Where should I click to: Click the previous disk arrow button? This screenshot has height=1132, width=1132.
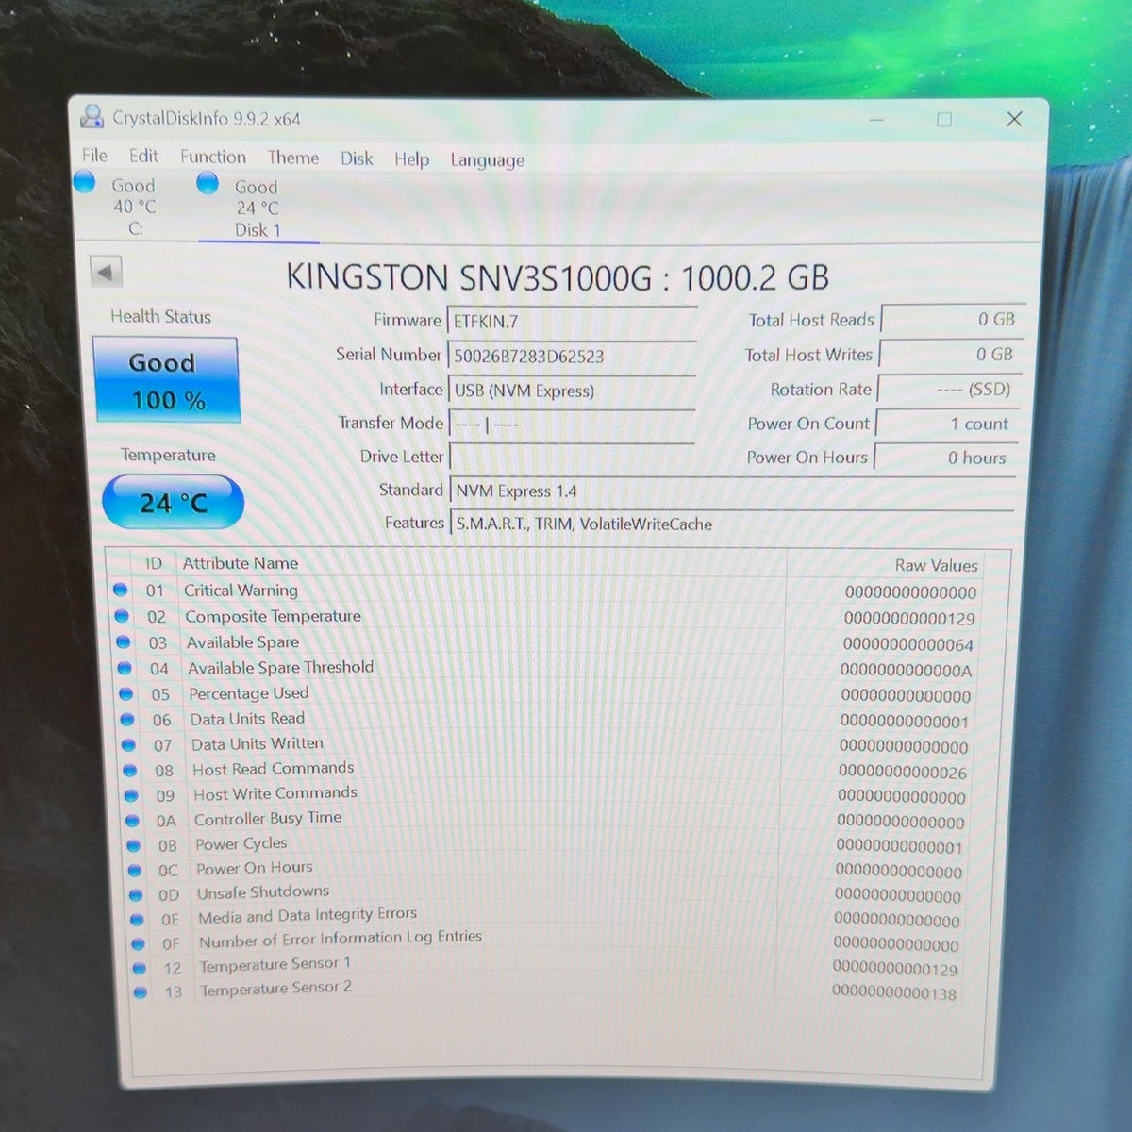[x=106, y=273]
